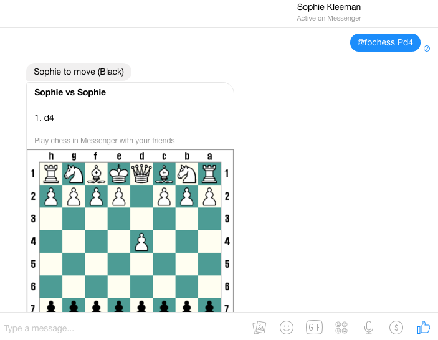This screenshot has height=340, width=438.
Task: Open the GIF picker button
Action: point(314,327)
